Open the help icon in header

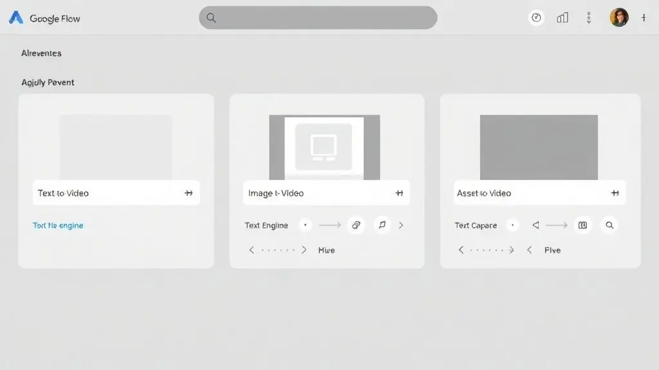point(536,18)
